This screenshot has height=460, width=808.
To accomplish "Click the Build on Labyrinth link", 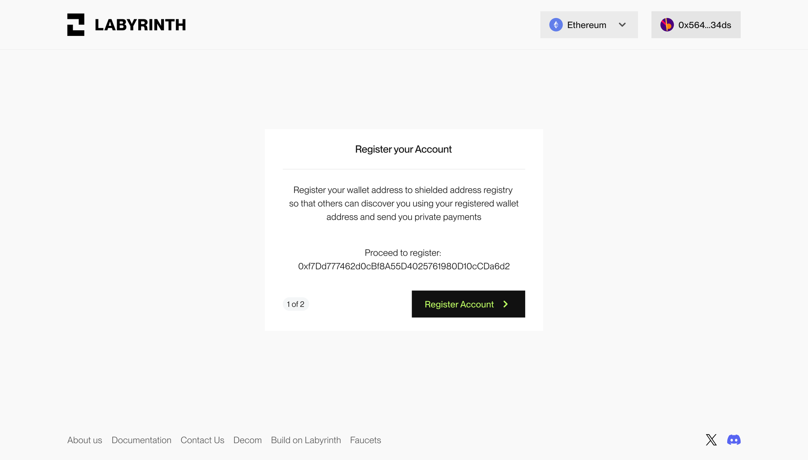I will (x=306, y=439).
